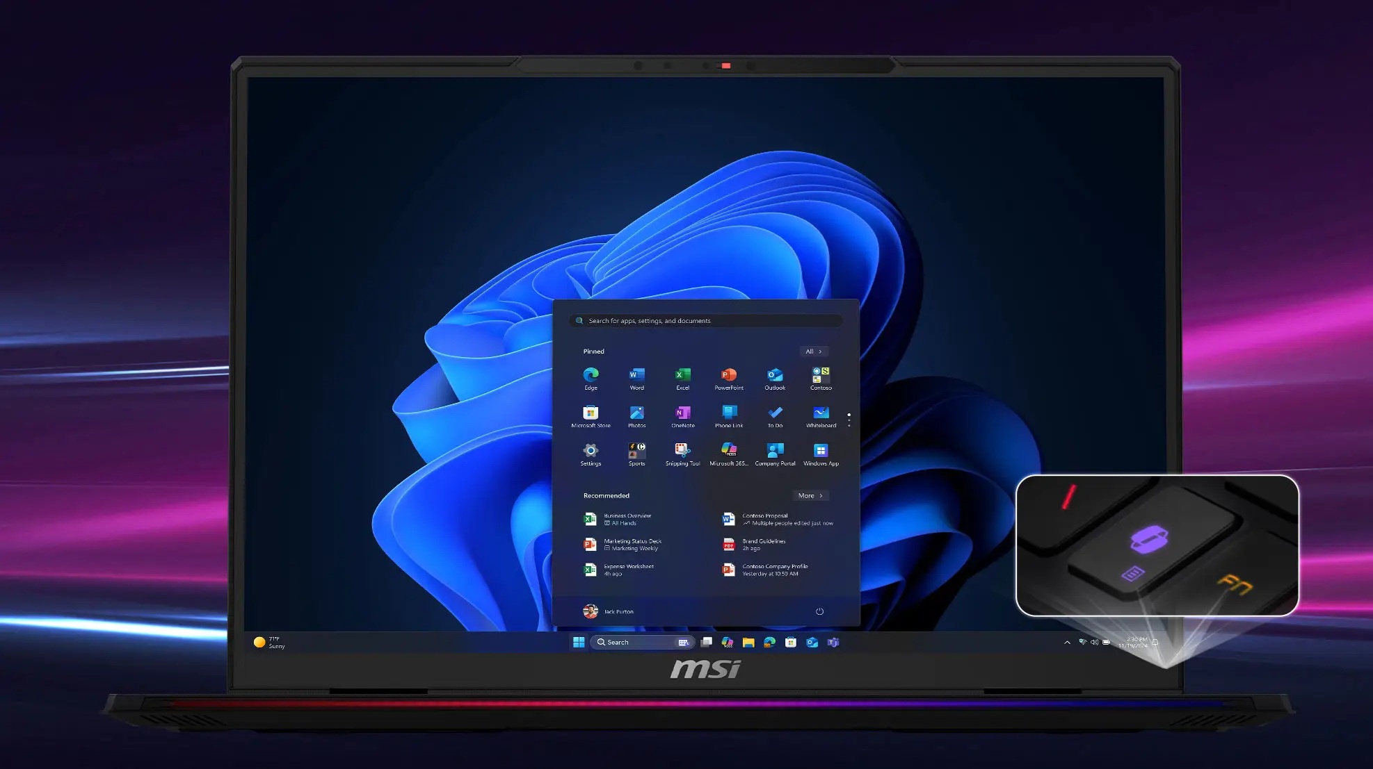Open the weather widget showing 71°F Sunny

point(269,643)
